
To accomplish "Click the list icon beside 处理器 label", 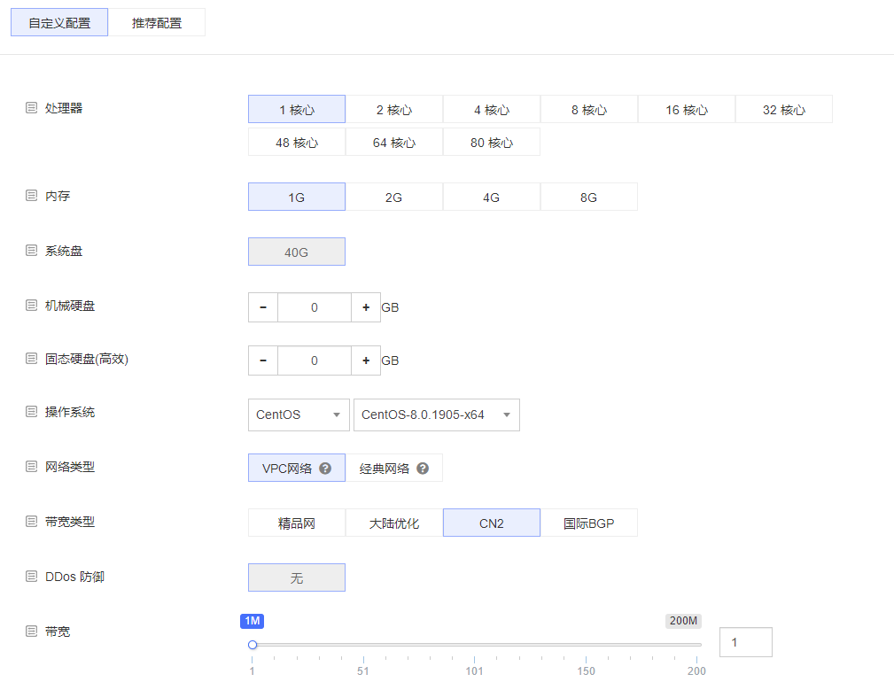I will [x=31, y=108].
